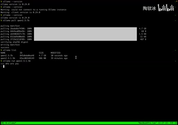Click "30 seconds ago" modified value

point(59,56)
